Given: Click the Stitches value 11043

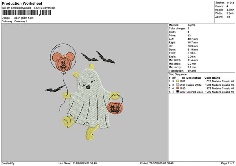Looking at the screenshot, I should pyautogui.click(x=230, y=3).
